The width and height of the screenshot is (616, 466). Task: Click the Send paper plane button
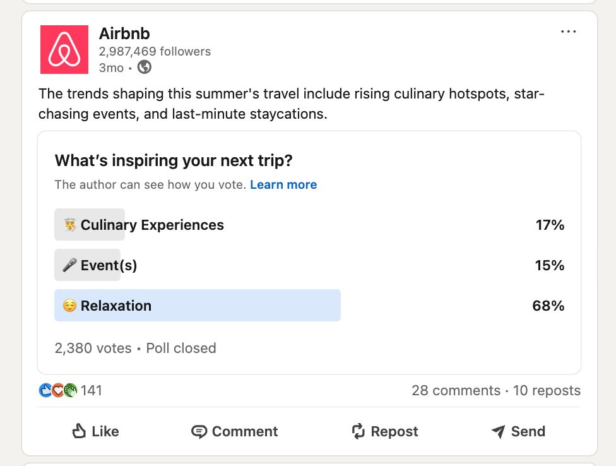click(x=518, y=431)
